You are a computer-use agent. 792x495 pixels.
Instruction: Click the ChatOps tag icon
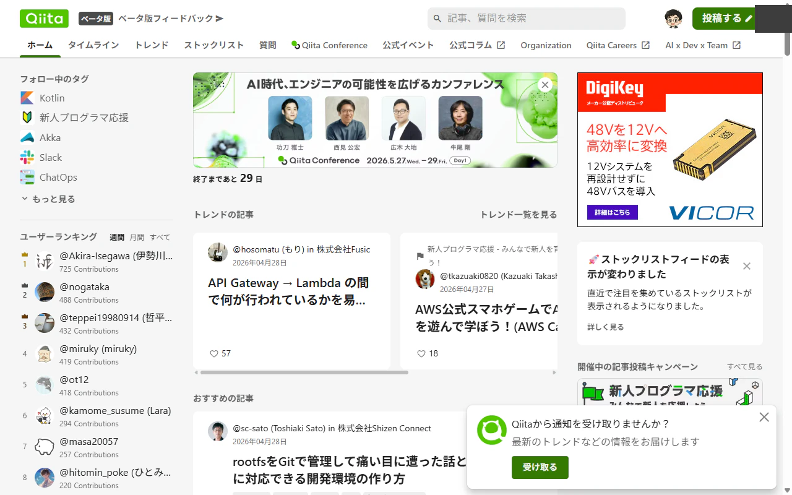tap(27, 177)
